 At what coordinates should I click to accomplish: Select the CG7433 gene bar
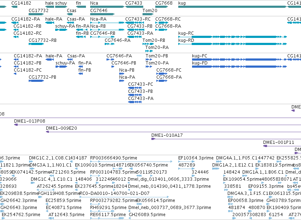tap(134, 7)
